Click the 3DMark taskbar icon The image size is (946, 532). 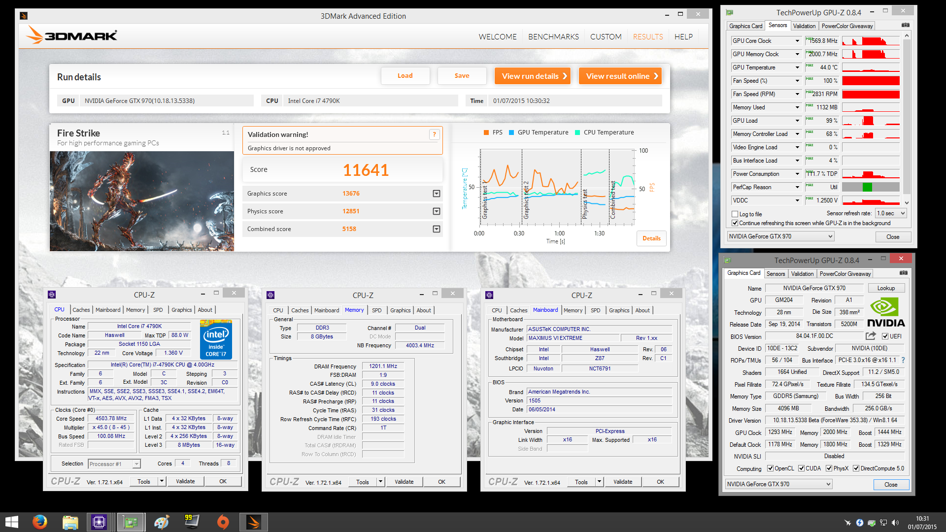pos(254,522)
